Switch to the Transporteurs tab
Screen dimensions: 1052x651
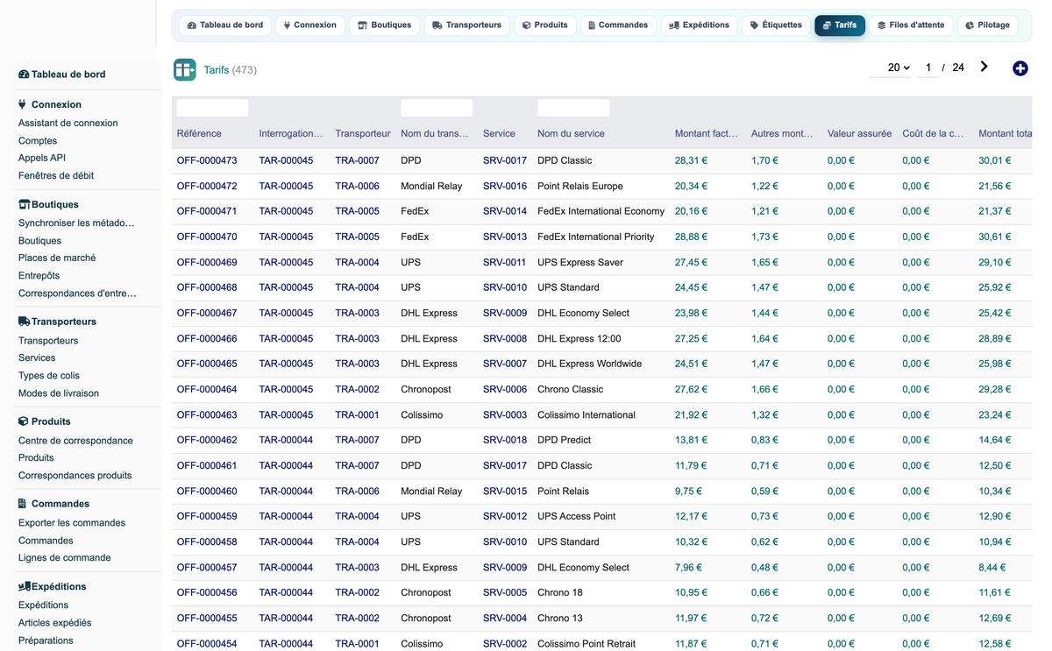466,25
